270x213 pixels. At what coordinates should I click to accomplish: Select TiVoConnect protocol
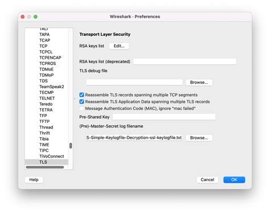pyautogui.click(x=52, y=156)
